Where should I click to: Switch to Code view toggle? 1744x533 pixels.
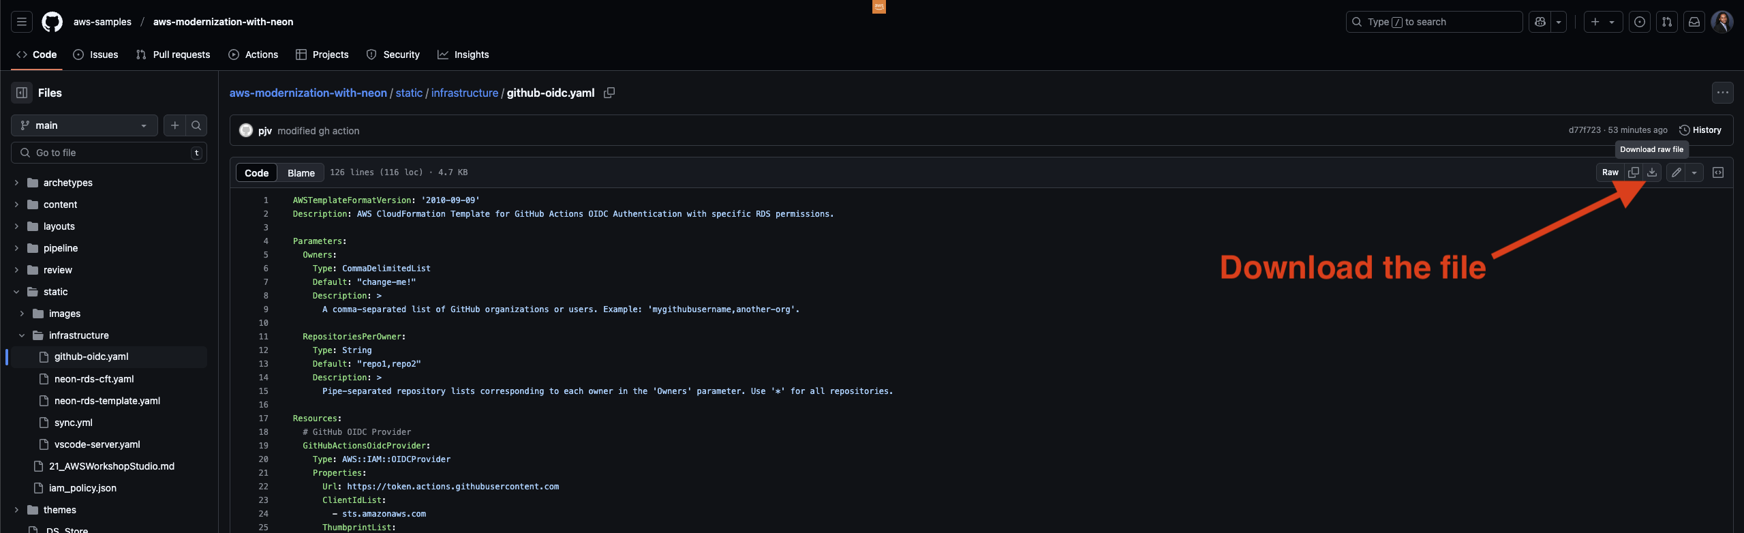point(257,173)
